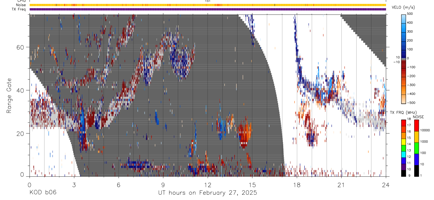Click the green NOISE scale segment
The width and height of the screenshot is (434, 200).
416,148
